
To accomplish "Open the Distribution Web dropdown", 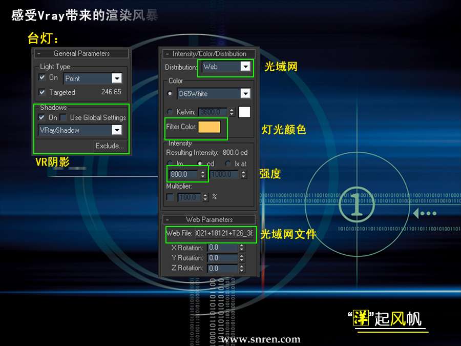I will [x=245, y=67].
